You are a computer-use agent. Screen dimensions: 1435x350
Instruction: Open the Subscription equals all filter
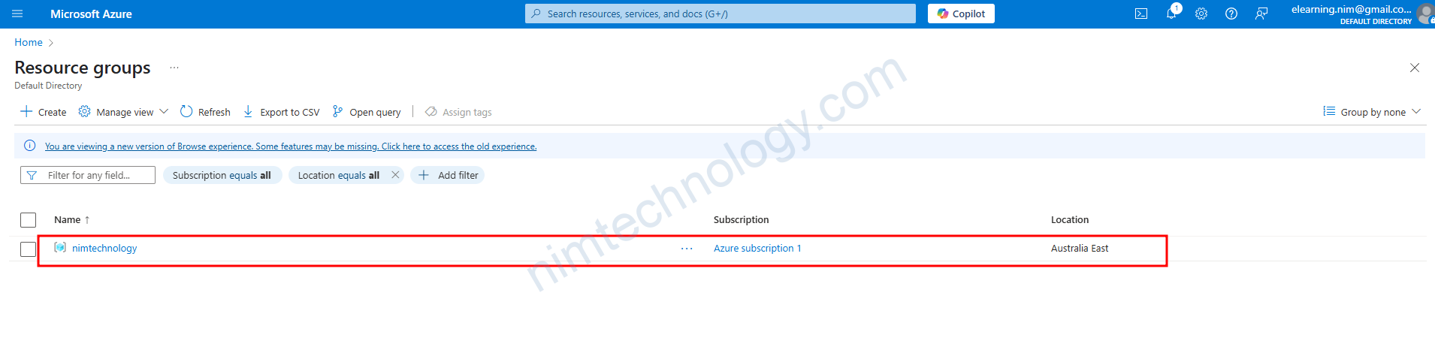pos(222,175)
